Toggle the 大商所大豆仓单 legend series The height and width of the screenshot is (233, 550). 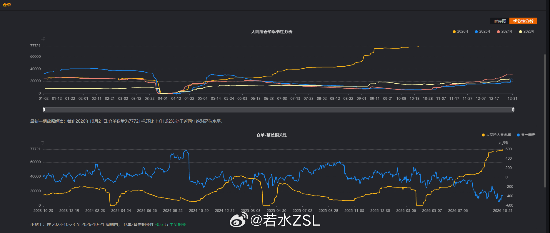point(496,135)
